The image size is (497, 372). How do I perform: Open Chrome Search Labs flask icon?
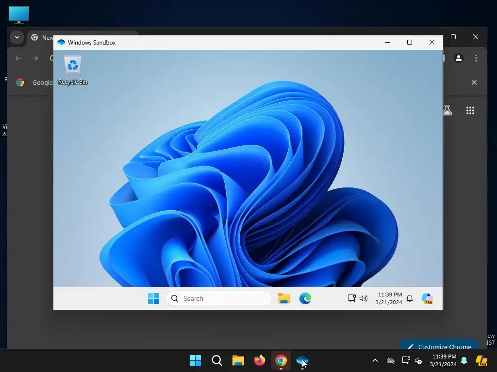(447, 110)
